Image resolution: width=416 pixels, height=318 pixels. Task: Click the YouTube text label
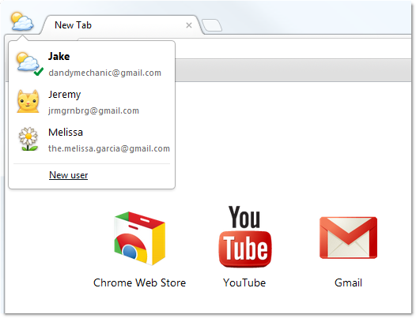(244, 282)
